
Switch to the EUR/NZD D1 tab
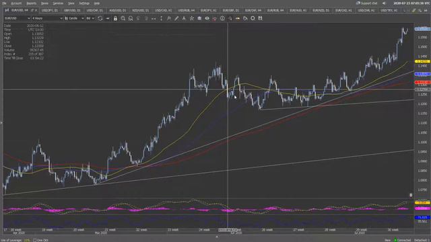point(321,10)
